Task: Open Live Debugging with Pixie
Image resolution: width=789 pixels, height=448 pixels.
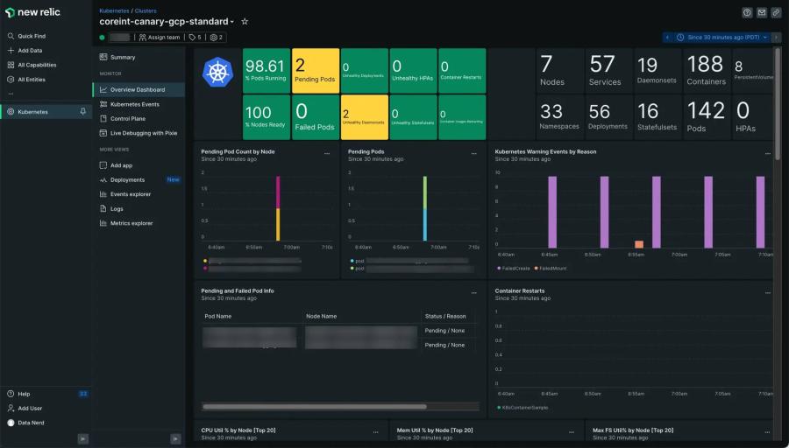Action: pos(139,133)
